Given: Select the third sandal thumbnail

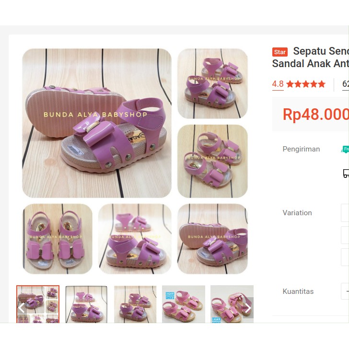Looking at the screenshot, I should pyautogui.click(x=135, y=304).
